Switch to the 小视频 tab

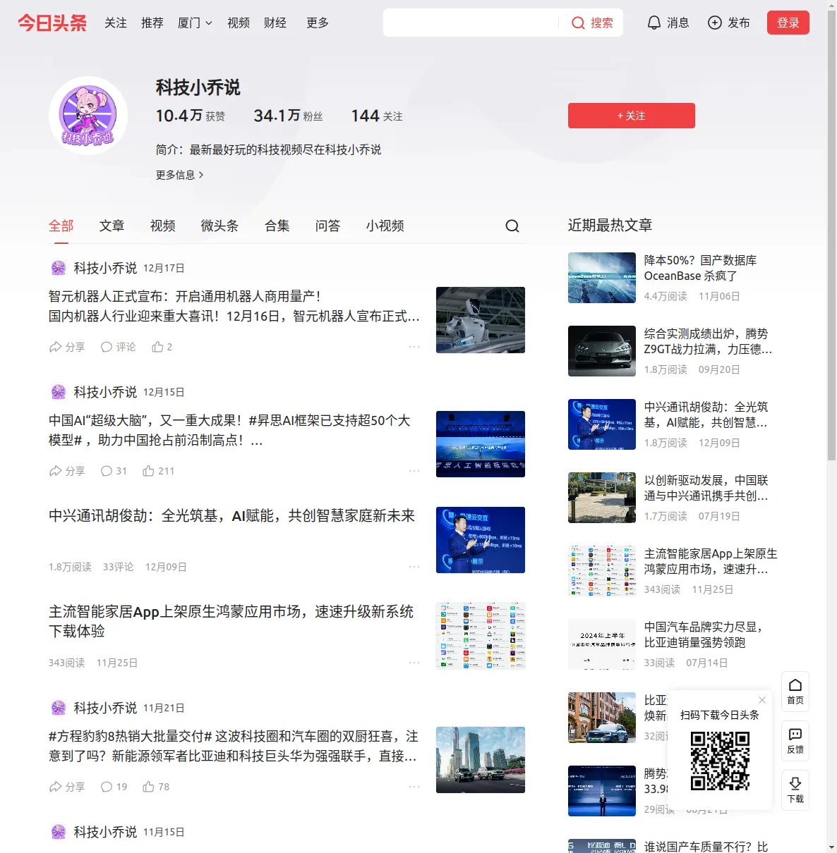coord(385,226)
